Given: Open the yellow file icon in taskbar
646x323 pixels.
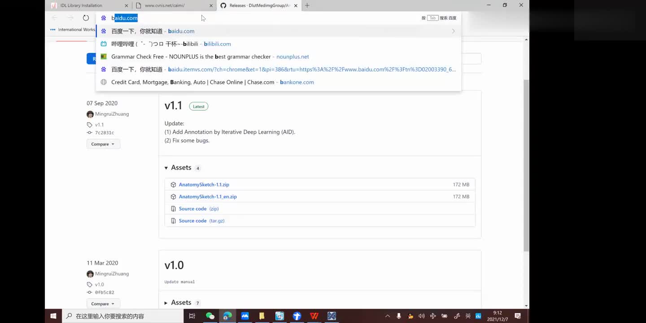Looking at the screenshot, I should coord(262,316).
